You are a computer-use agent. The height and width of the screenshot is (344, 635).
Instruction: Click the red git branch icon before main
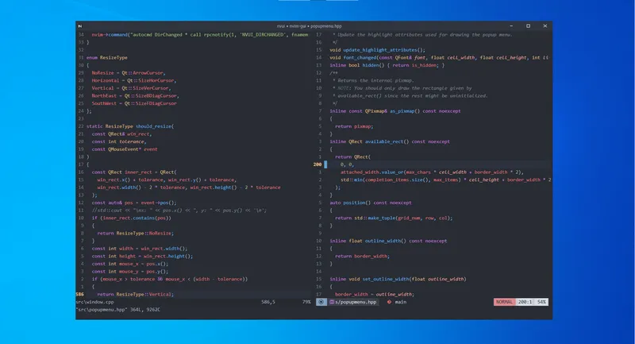point(389,302)
